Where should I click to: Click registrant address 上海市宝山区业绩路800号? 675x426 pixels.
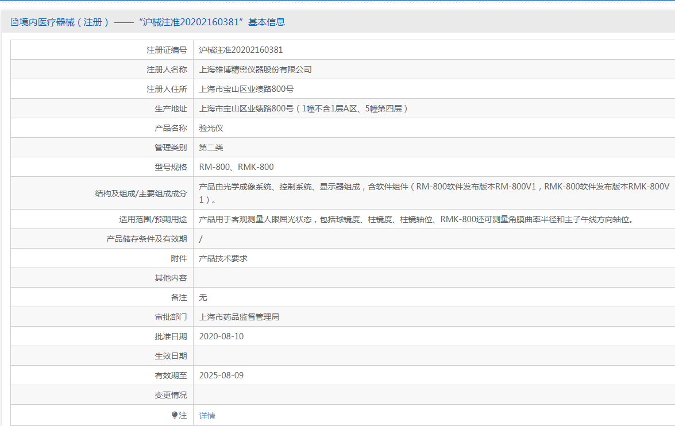246,89
